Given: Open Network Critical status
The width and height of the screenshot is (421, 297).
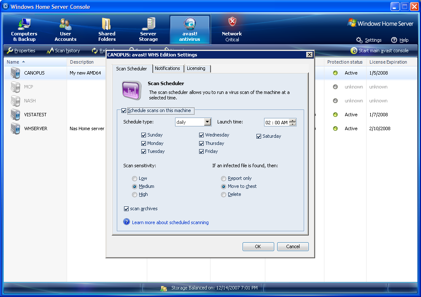Looking at the screenshot, I should tap(232, 29).
